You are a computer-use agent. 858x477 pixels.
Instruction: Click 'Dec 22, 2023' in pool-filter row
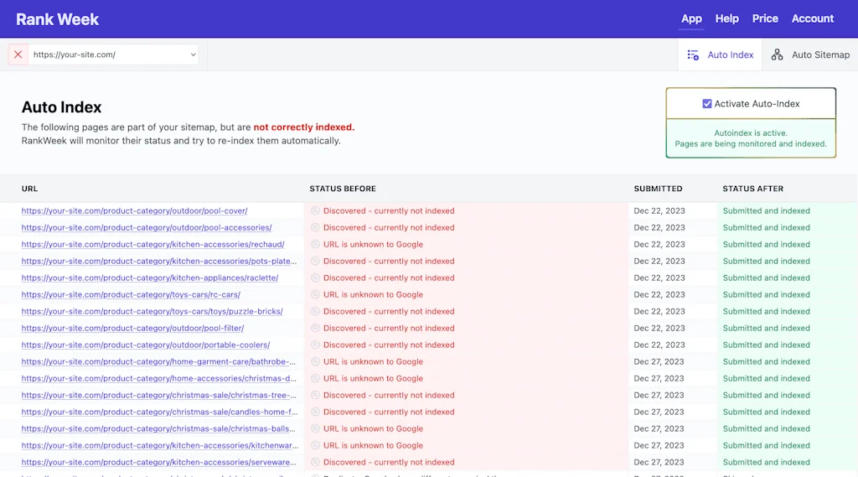click(659, 328)
